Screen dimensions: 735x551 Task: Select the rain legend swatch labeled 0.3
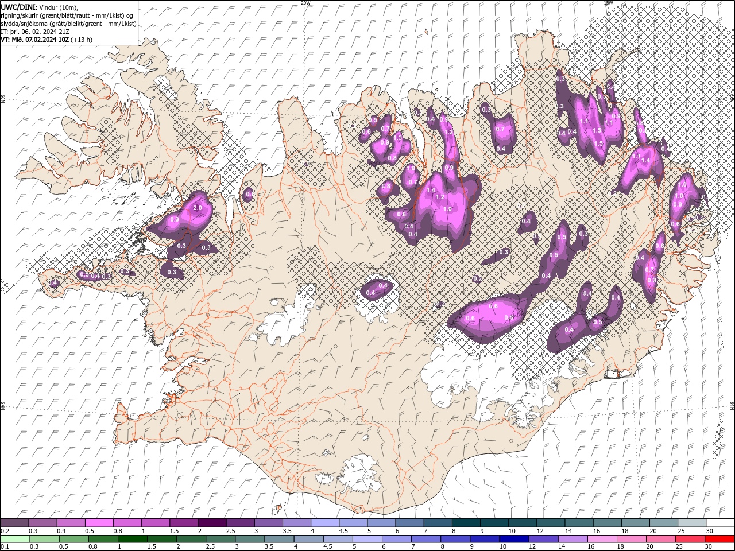[x=44, y=538]
